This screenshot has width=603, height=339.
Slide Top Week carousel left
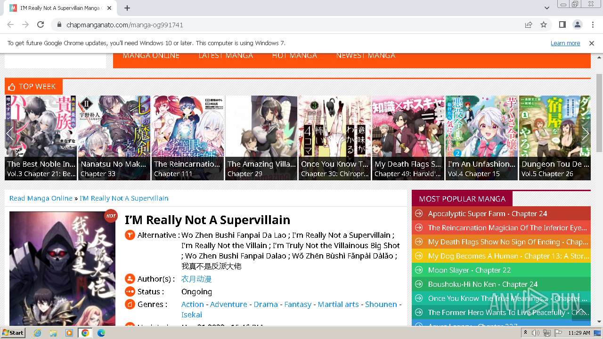(9, 134)
